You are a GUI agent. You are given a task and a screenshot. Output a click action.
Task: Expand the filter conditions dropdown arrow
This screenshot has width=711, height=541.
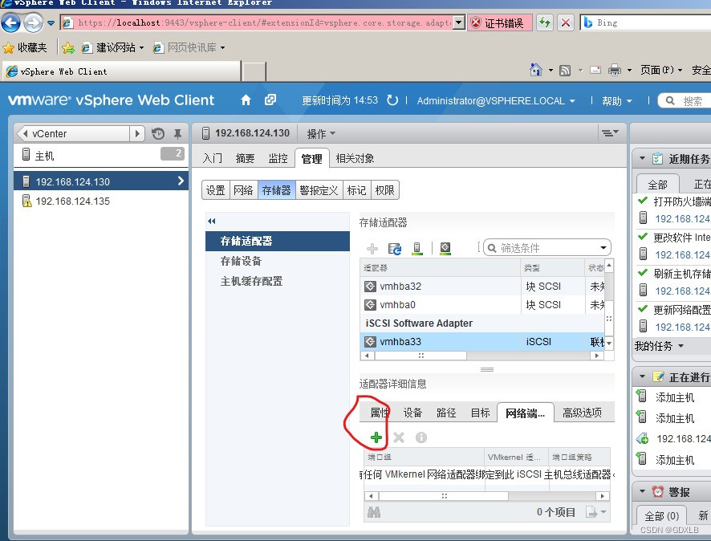[603, 247]
